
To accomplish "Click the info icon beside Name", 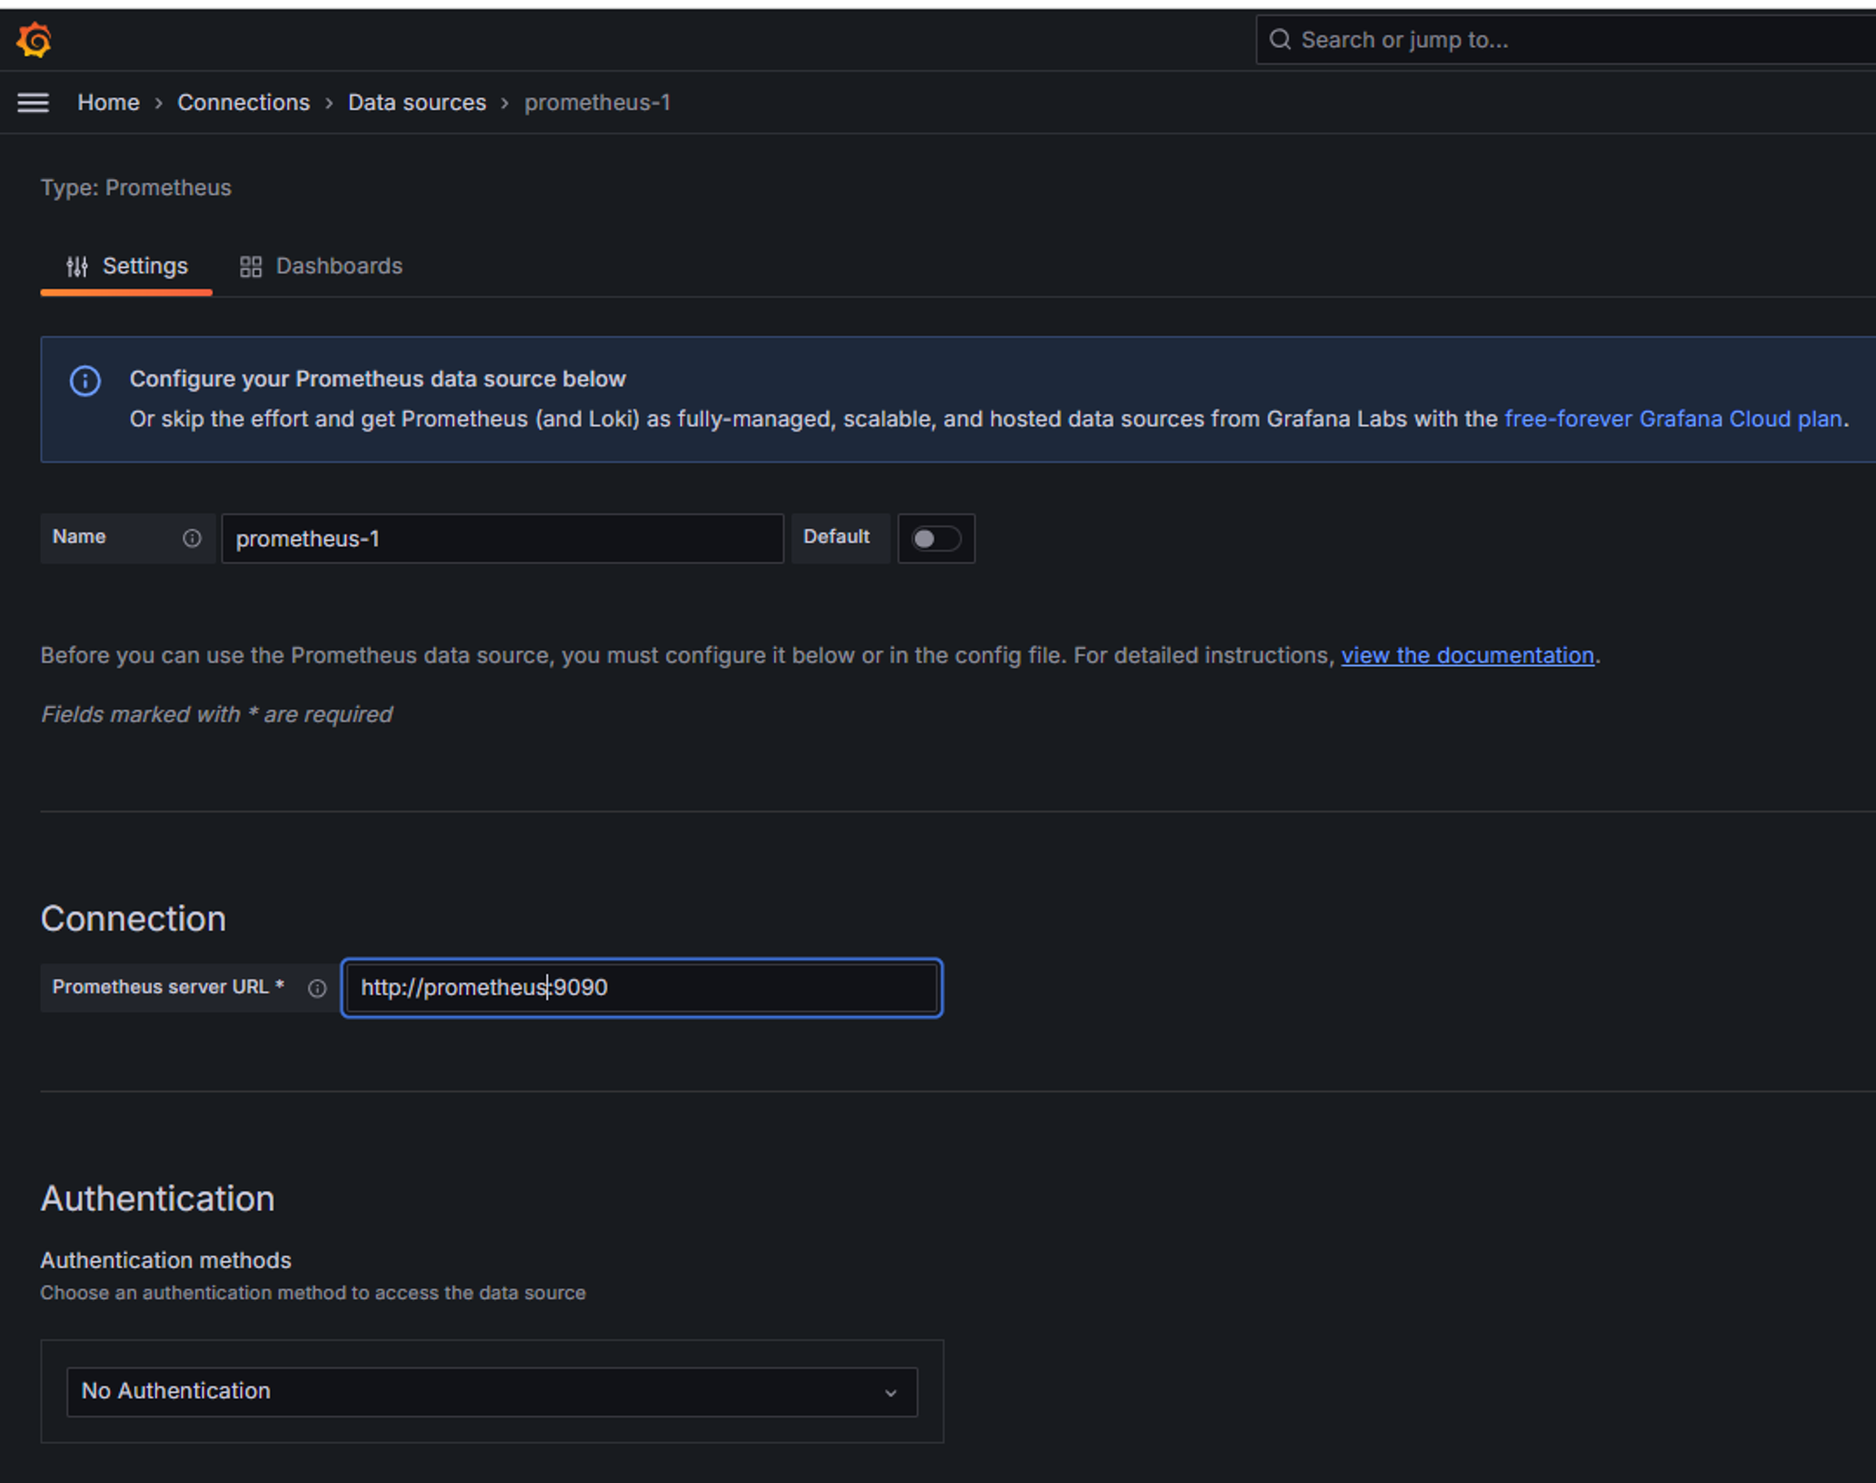I will (x=191, y=537).
